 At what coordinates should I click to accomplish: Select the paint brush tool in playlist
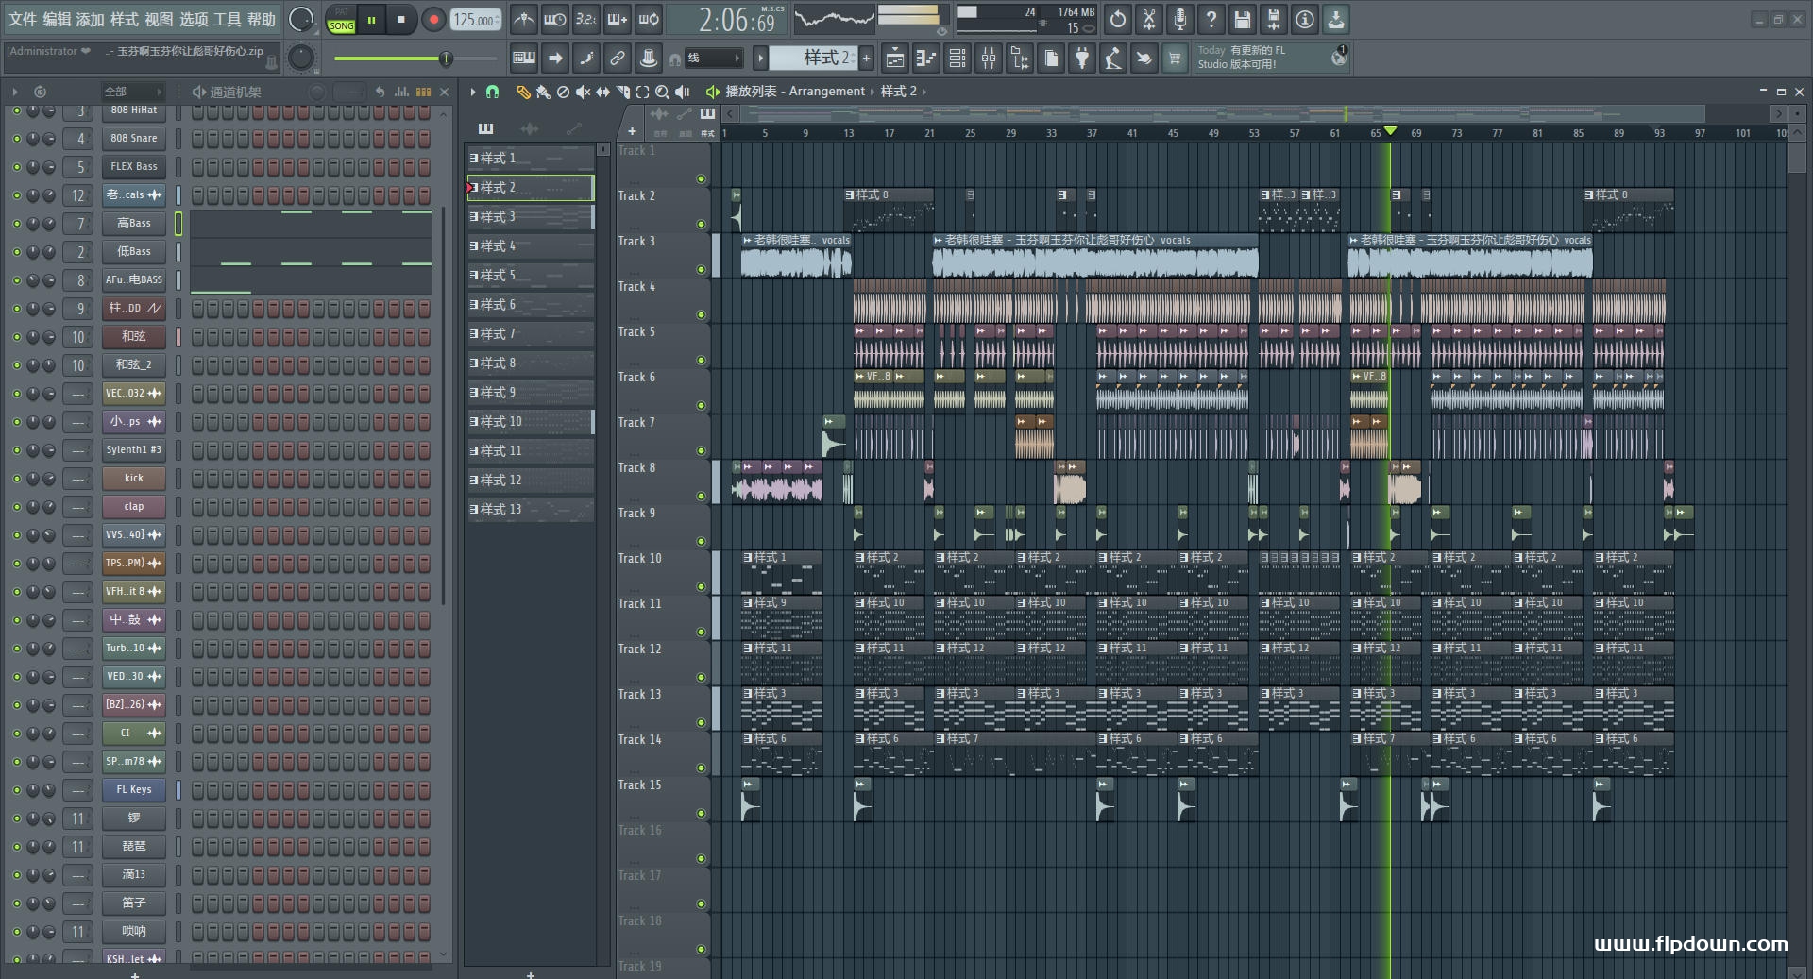point(543,92)
